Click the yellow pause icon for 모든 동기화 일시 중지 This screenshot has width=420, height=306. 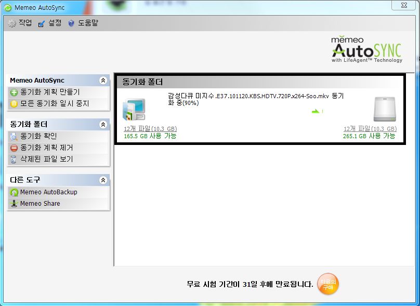(x=14, y=103)
